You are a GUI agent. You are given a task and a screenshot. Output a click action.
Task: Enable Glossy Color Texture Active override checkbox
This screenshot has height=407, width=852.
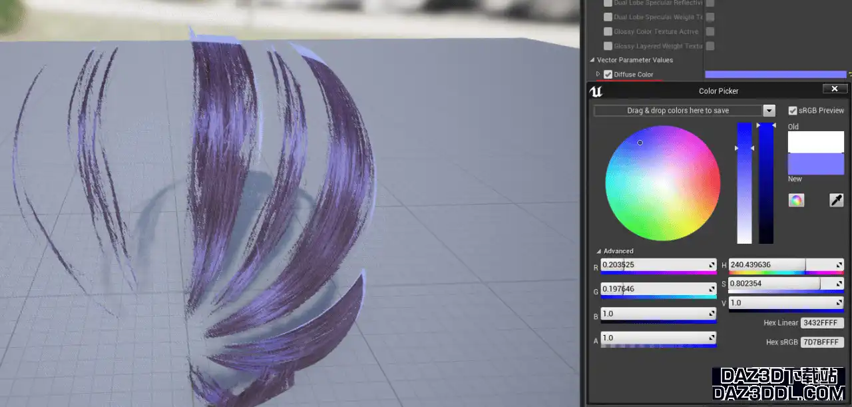tap(608, 32)
